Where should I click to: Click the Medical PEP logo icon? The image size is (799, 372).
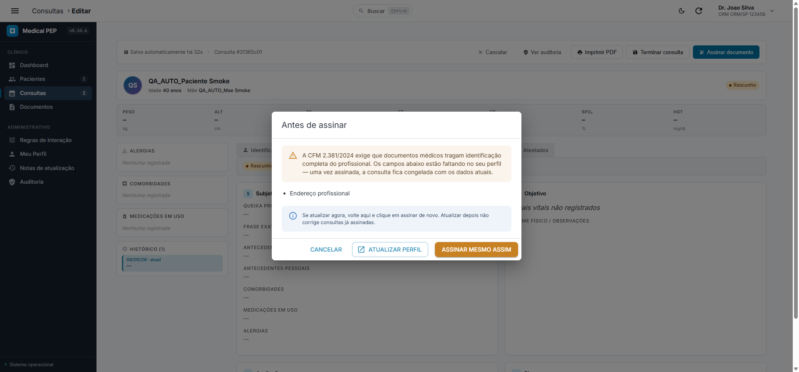pyautogui.click(x=12, y=31)
